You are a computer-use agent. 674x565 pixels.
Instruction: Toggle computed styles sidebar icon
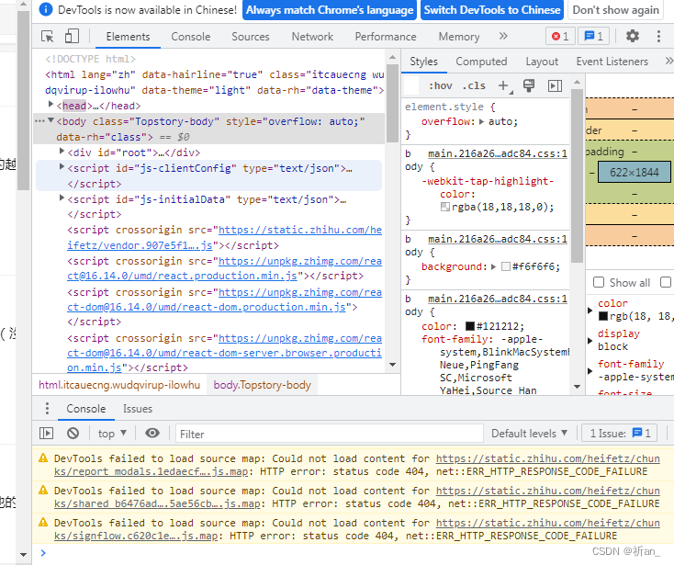click(x=555, y=86)
